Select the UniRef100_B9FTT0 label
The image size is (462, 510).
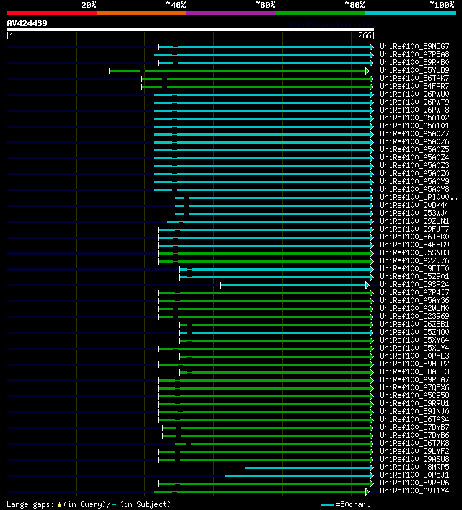[414, 268]
